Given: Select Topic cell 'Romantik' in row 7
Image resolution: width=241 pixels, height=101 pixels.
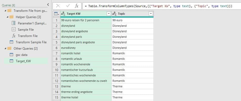Looking at the screenshot, I should tap(132, 53).
